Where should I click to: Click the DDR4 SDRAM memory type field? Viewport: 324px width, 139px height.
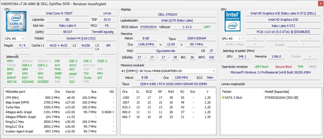pos(197,38)
